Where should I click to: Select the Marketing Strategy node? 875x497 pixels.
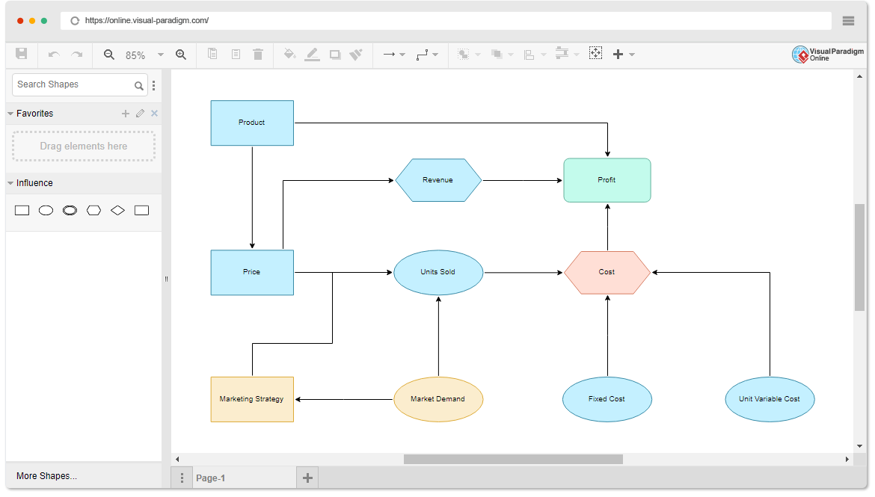pyautogui.click(x=252, y=399)
